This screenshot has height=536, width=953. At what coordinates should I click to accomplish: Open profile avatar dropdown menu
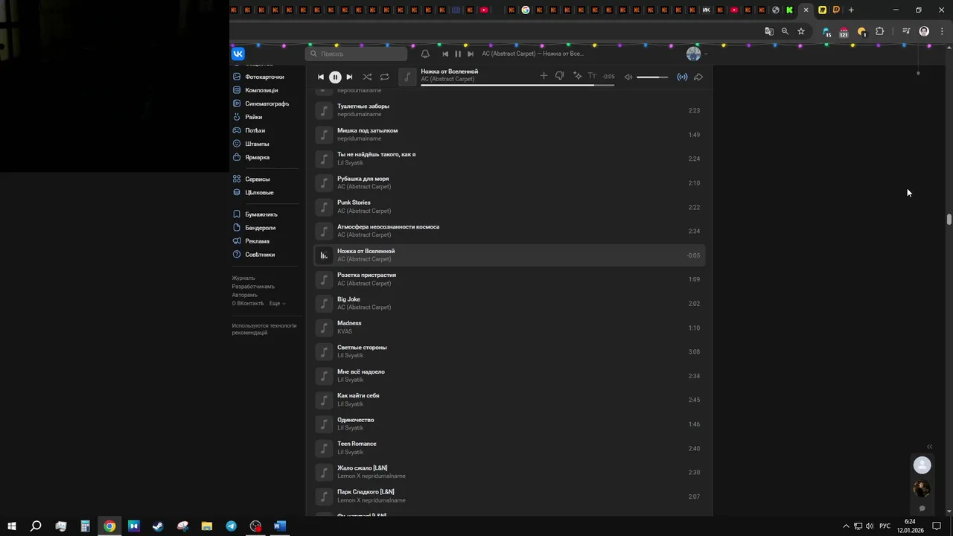click(696, 54)
